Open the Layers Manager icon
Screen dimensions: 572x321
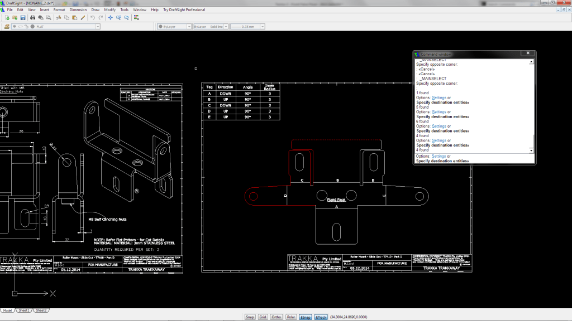6,26
